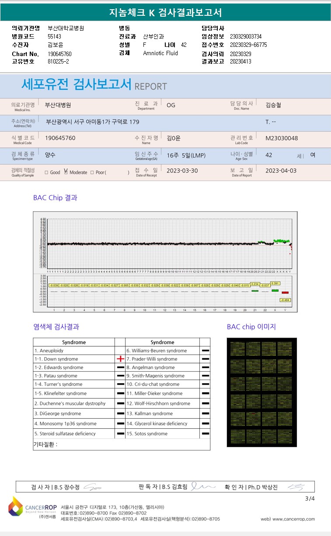Click the confirmer signature beside 박상진

click(x=295, y=487)
